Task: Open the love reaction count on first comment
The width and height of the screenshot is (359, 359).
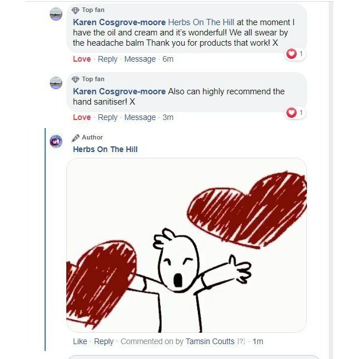Action: pos(295,54)
